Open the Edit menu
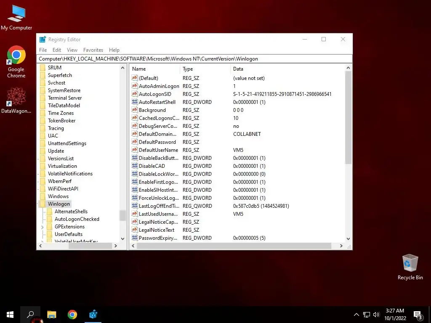Image resolution: width=431 pixels, height=323 pixels. click(57, 50)
